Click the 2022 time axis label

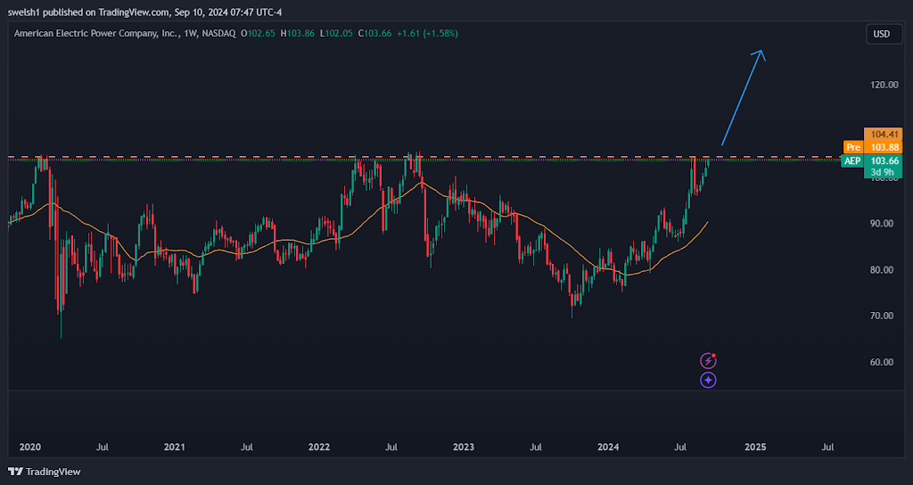coord(319,448)
